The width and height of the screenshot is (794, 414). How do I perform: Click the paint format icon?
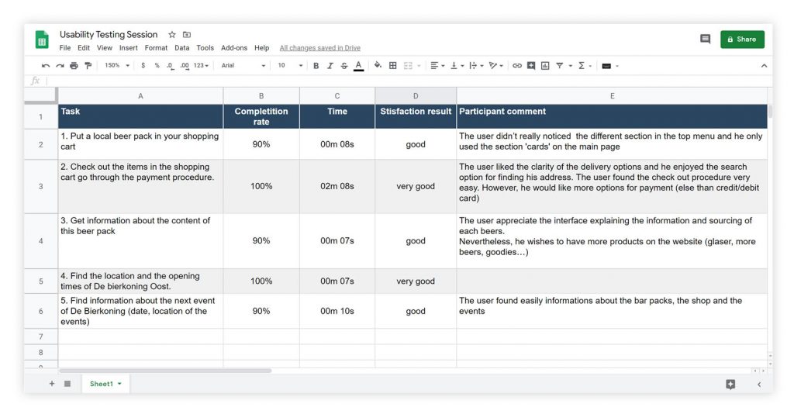tap(88, 66)
